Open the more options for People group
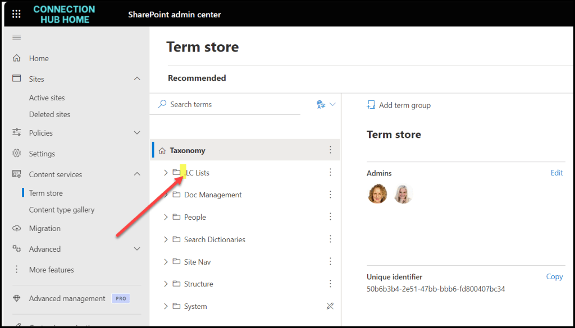 click(330, 217)
